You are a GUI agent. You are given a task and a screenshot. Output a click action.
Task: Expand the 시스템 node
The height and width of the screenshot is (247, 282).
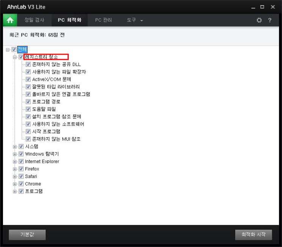15,147
